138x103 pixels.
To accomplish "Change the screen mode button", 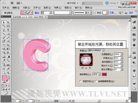I will 6,93.
